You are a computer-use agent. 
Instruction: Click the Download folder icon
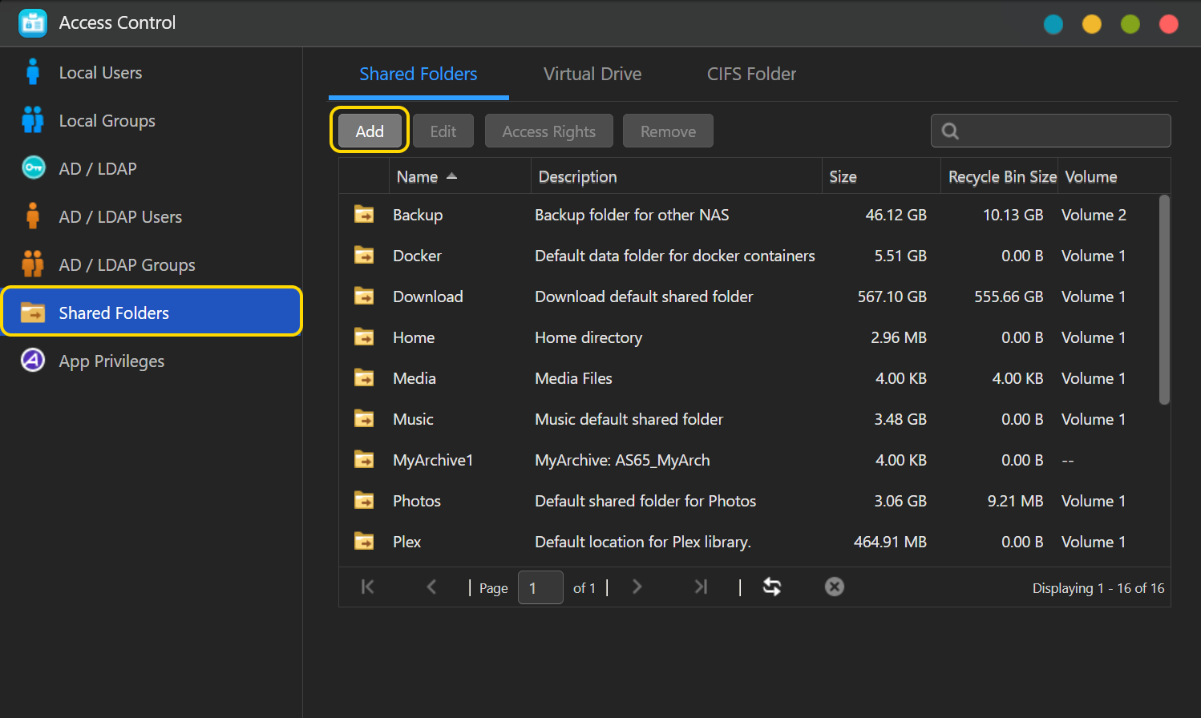364,296
